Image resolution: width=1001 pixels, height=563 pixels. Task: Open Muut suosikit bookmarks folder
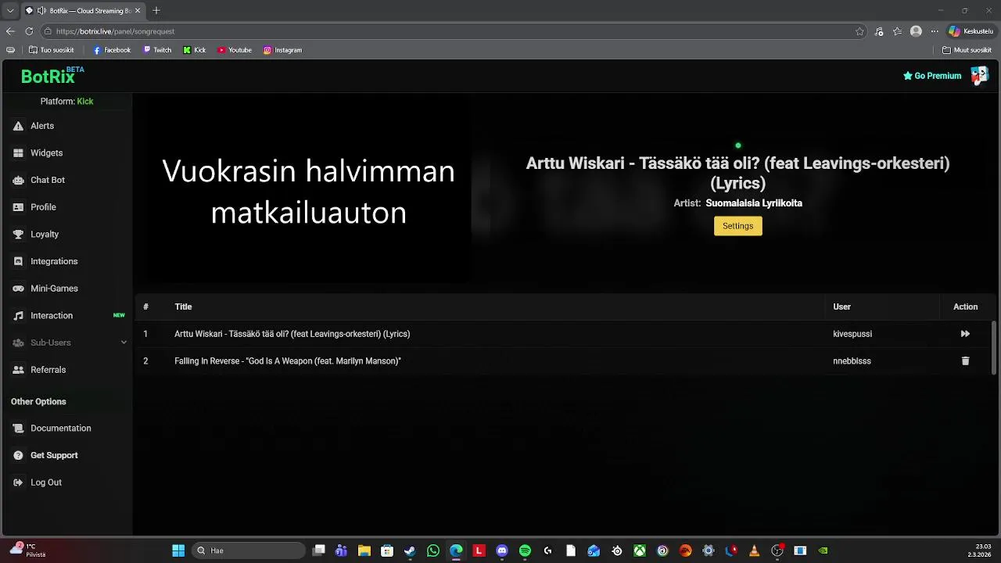(x=967, y=50)
